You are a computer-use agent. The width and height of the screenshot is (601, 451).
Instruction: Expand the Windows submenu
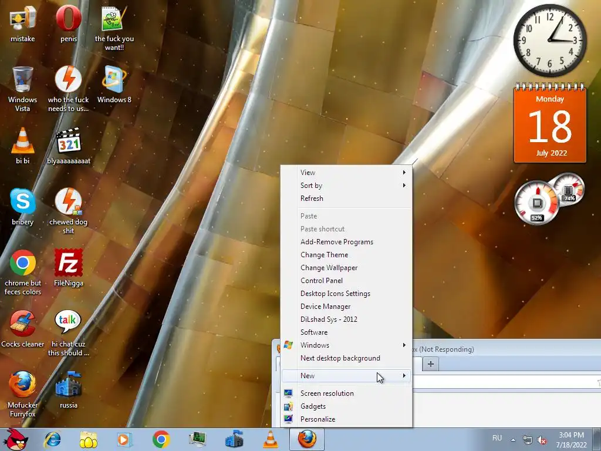(x=346, y=345)
